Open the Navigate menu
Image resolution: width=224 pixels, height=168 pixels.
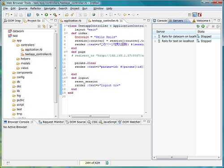50,9
